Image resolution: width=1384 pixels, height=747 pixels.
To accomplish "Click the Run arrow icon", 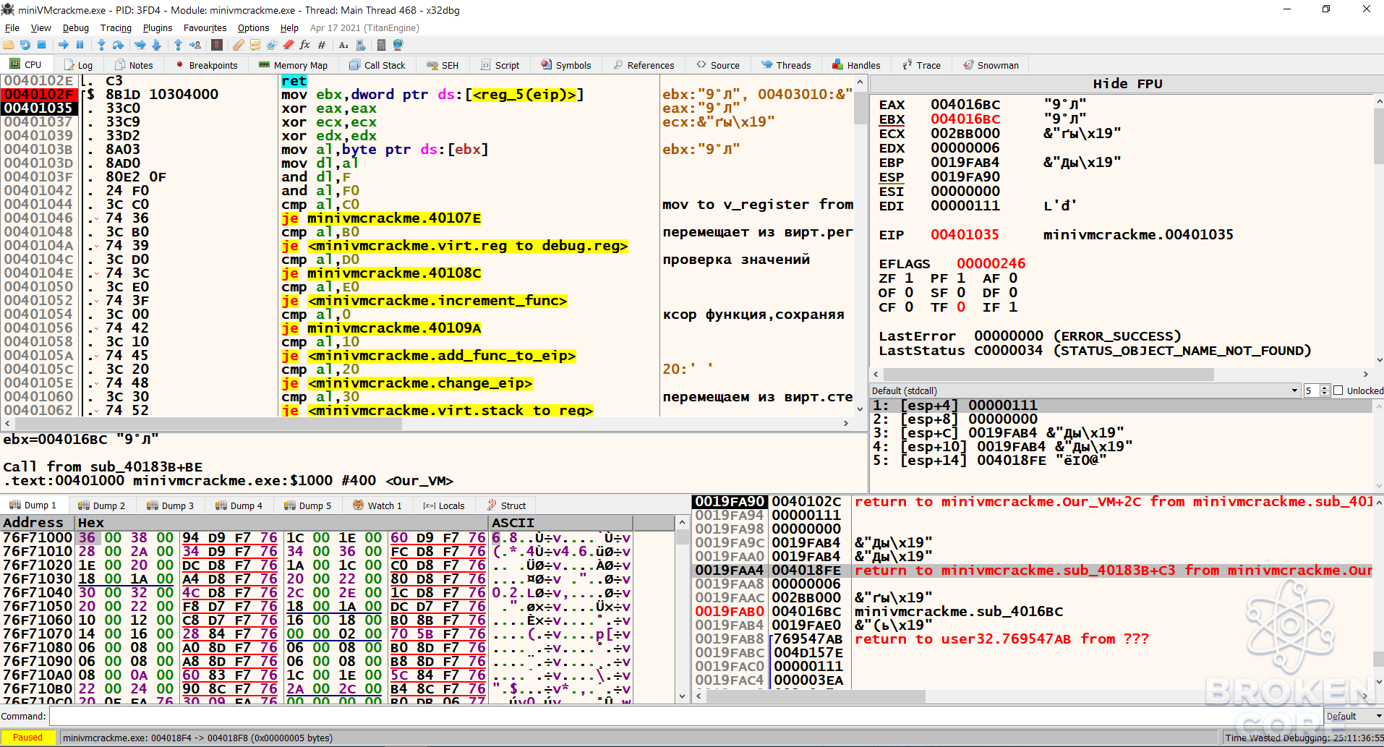I will point(64,45).
